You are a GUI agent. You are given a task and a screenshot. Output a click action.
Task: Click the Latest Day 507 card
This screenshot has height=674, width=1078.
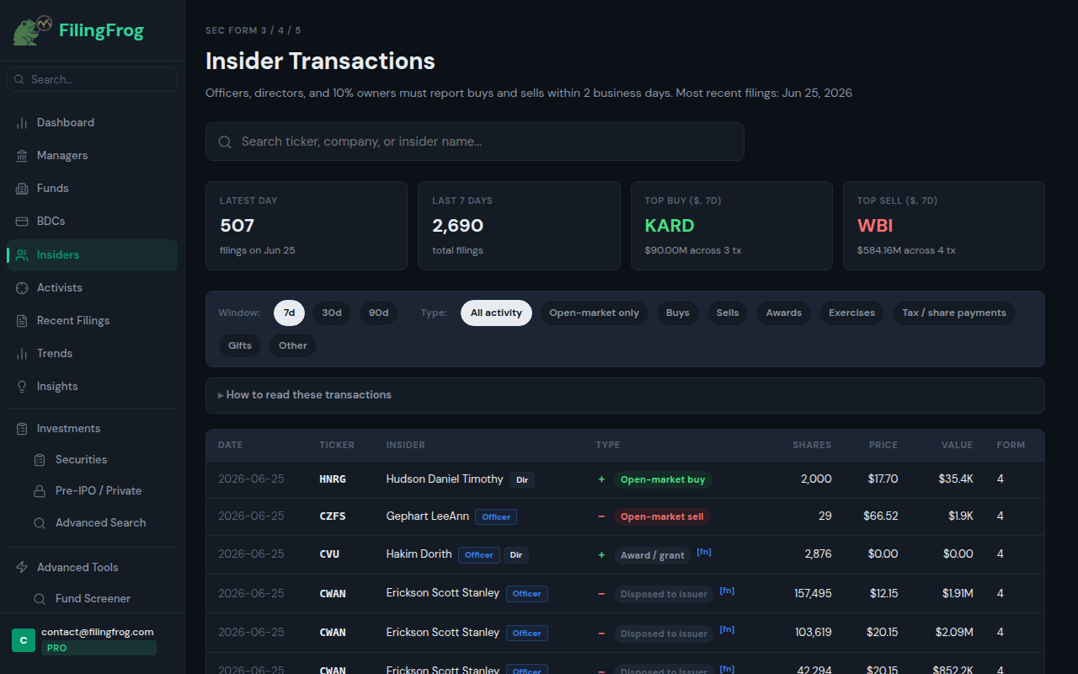click(x=307, y=226)
